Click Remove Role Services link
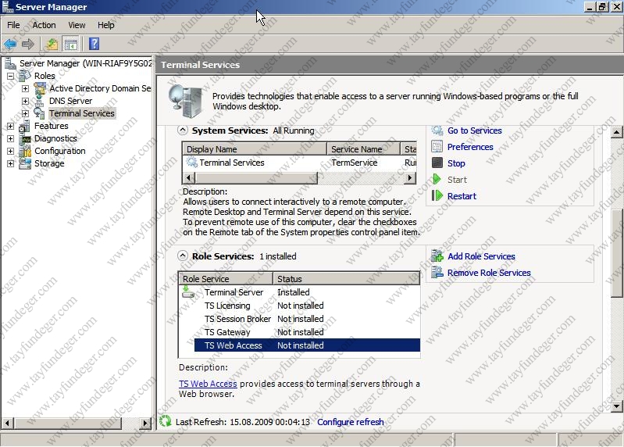 (489, 273)
